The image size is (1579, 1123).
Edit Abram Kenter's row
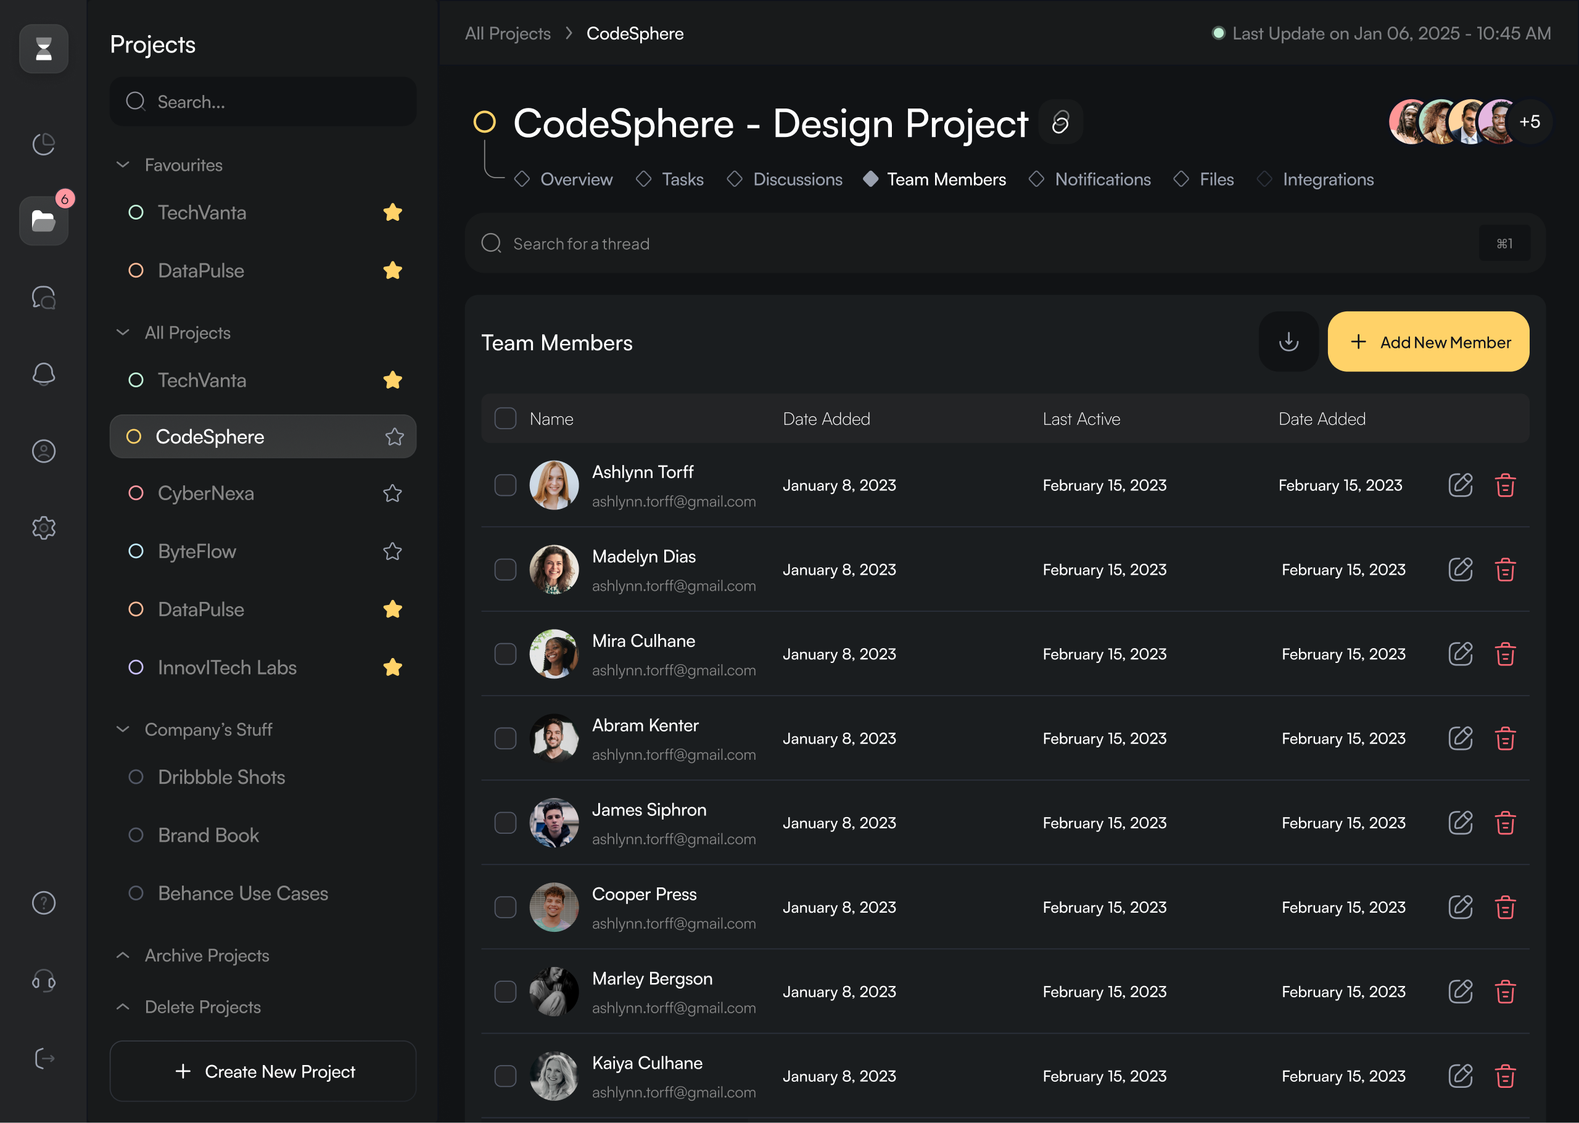[1460, 739]
